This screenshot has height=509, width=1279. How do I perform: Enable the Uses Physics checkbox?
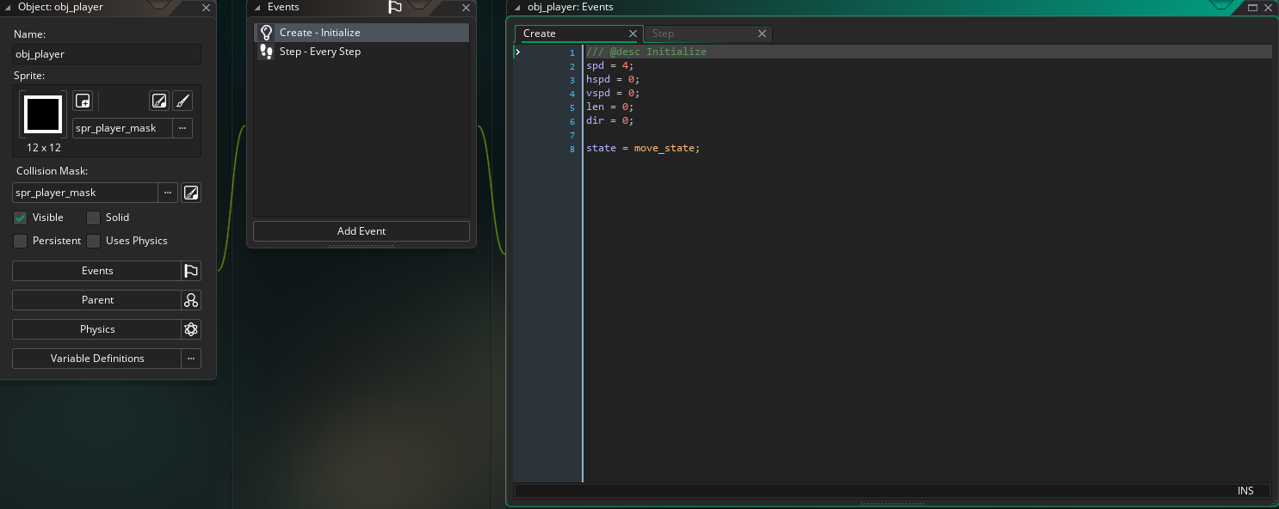point(94,241)
